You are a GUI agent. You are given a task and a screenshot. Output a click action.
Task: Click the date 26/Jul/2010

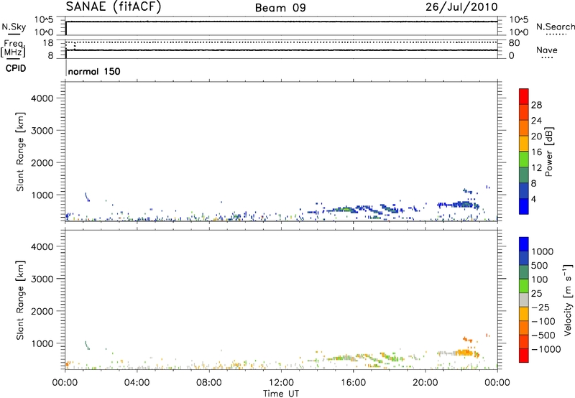coord(461,7)
